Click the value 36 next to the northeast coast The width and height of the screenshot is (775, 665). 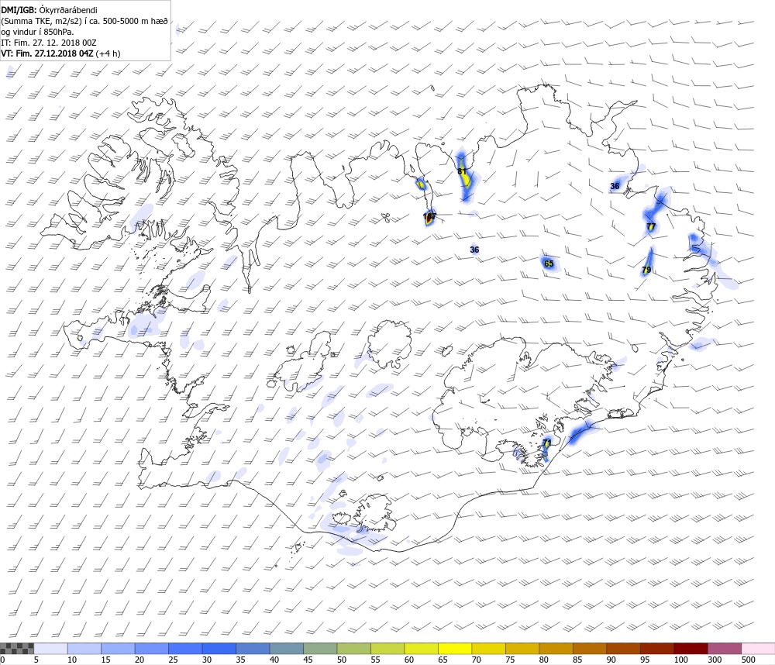click(615, 186)
